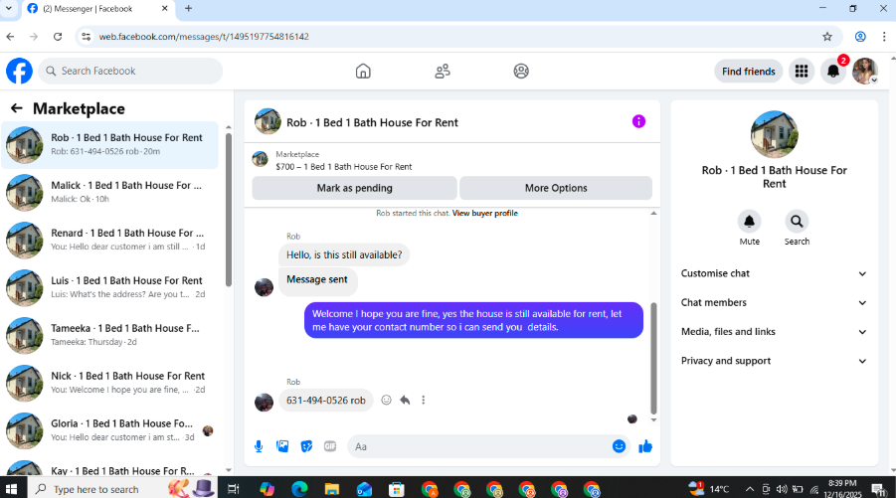Open File Explorer from taskbar
The width and height of the screenshot is (896, 498).
[332, 489]
